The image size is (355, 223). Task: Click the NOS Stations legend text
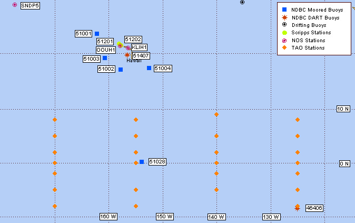tap(308, 41)
